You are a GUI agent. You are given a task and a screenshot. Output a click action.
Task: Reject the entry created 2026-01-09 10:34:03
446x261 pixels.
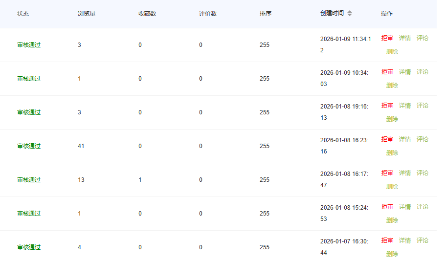point(387,72)
